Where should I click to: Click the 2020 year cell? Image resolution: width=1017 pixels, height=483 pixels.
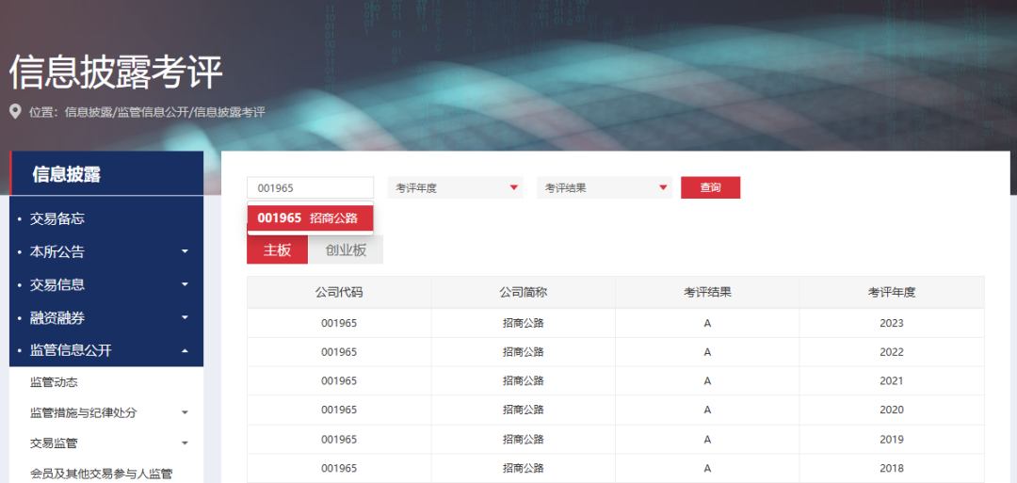[x=892, y=410]
